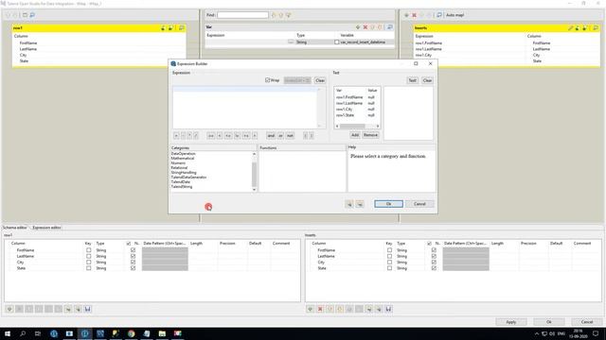606x340 pixels.
Task: Select the DataOperation category
Action: [x=183, y=154]
